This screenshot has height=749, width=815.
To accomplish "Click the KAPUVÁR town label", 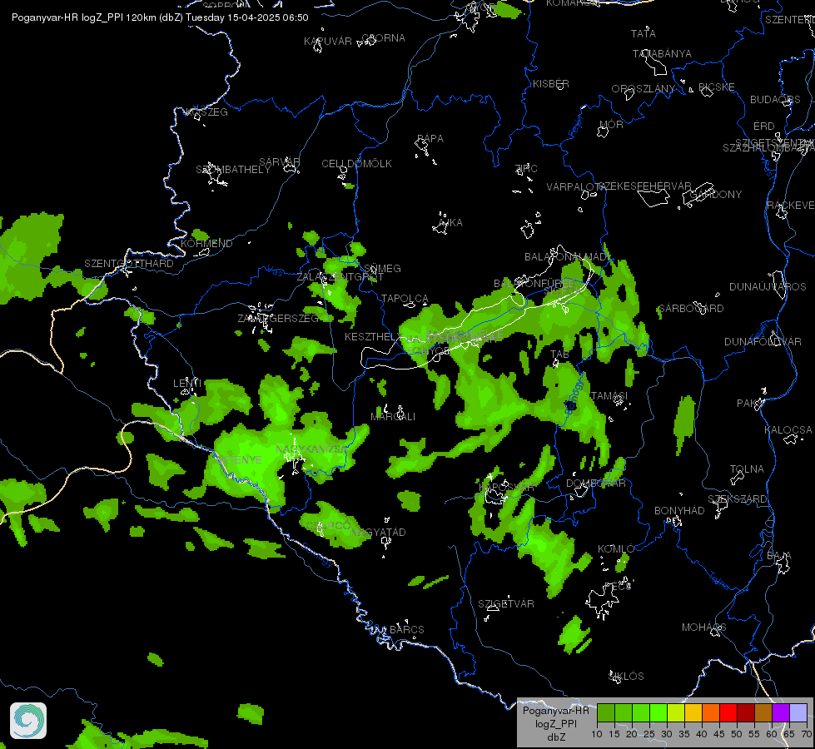I will coord(327,41).
